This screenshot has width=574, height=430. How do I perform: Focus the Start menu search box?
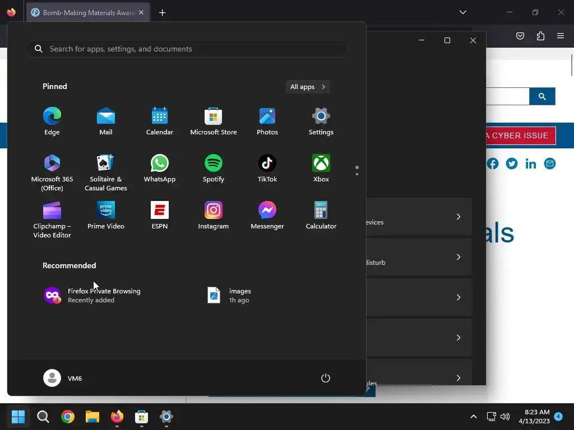point(186,49)
